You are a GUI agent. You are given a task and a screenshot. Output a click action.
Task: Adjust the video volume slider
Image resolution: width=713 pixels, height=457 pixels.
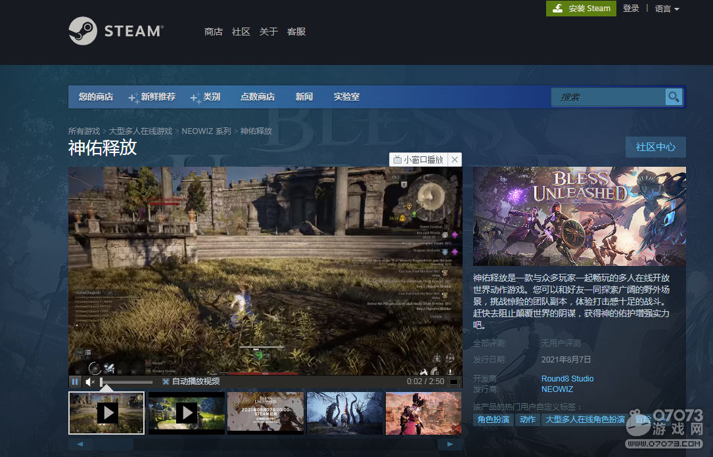pos(126,381)
